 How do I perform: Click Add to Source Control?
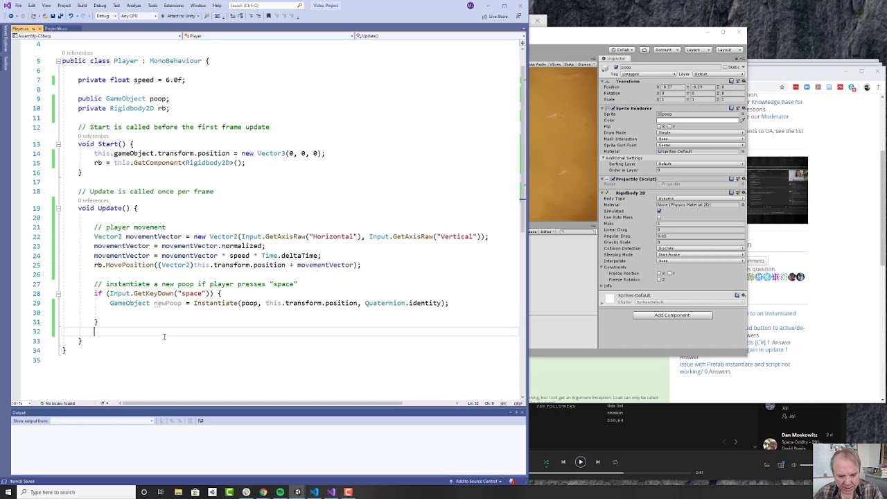pyautogui.click(x=477, y=481)
